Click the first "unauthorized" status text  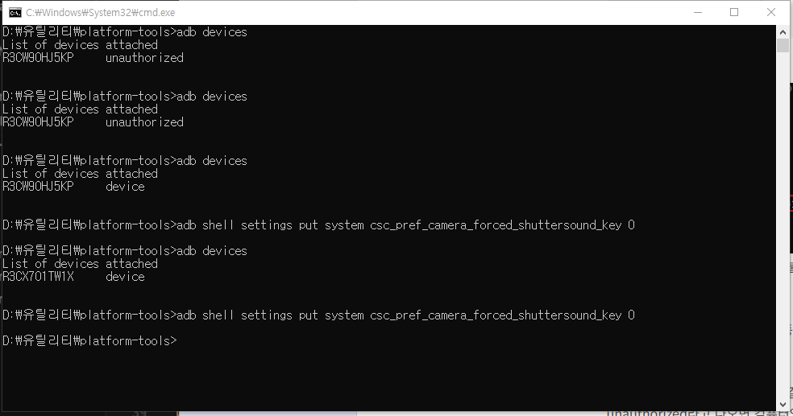click(144, 58)
